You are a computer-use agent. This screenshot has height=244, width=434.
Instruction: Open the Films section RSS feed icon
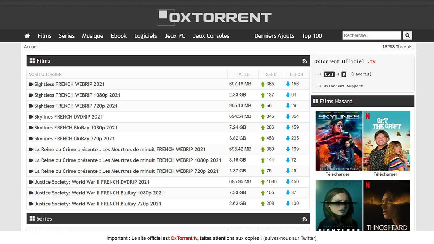[x=305, y=61]
